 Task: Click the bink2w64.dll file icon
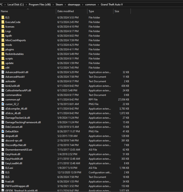tap(3, 86)
